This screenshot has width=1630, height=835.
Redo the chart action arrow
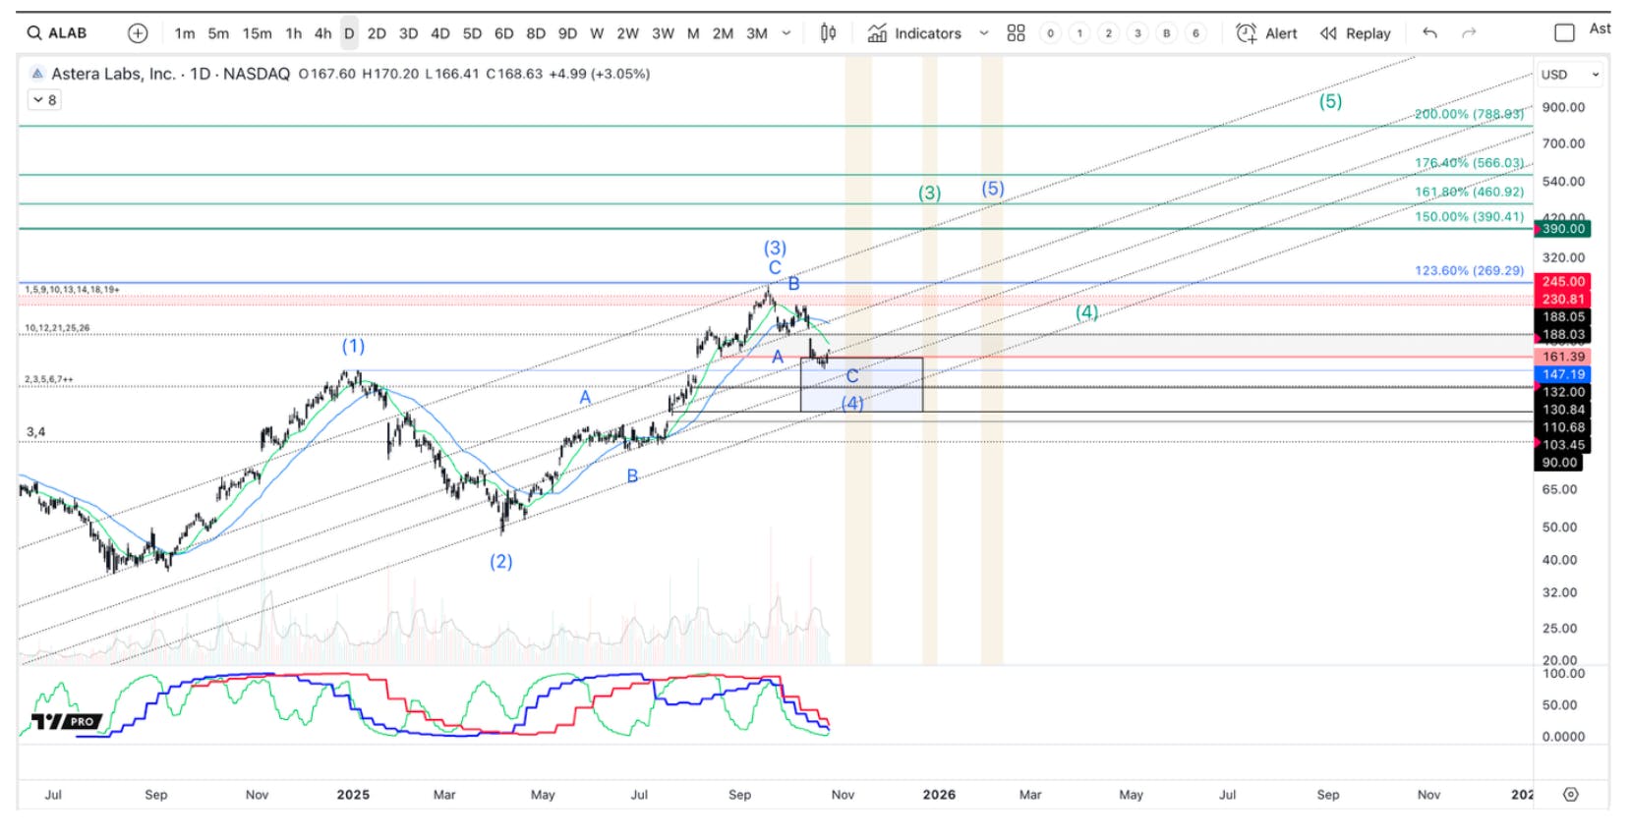tap(1469, 33)
